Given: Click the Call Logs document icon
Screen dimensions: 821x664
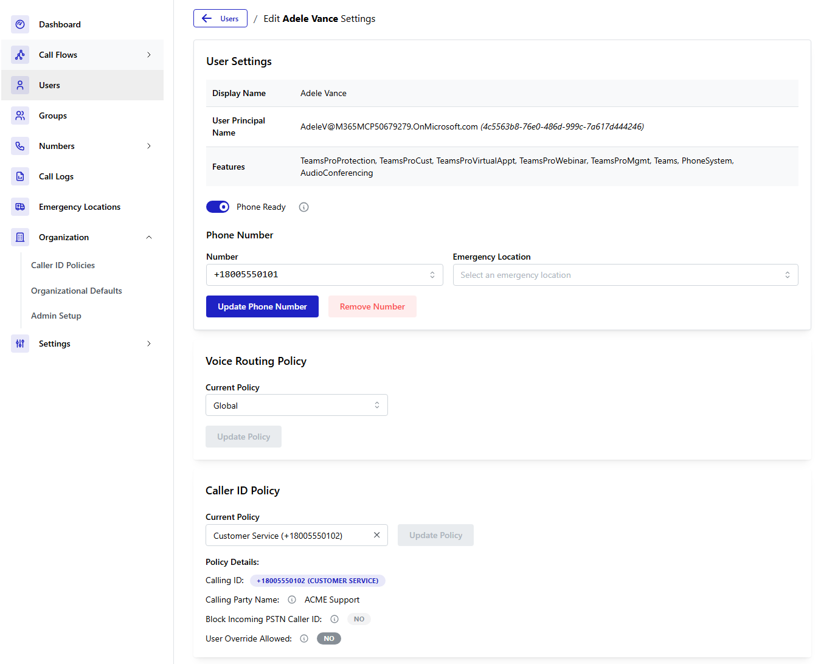Looking at the screenshot, I should 20,176.
